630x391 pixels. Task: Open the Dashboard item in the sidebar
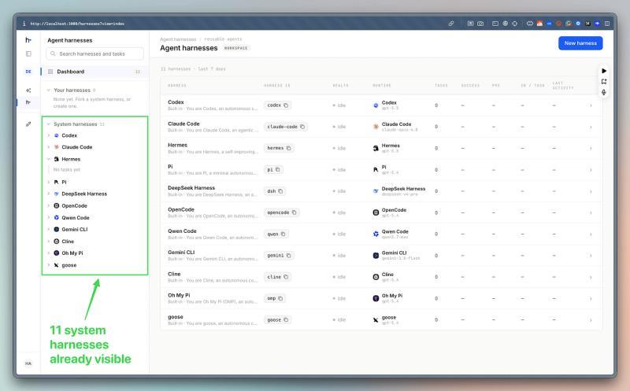pos(94,72)
